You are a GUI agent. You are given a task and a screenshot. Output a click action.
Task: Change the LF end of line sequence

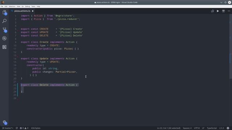203,128
